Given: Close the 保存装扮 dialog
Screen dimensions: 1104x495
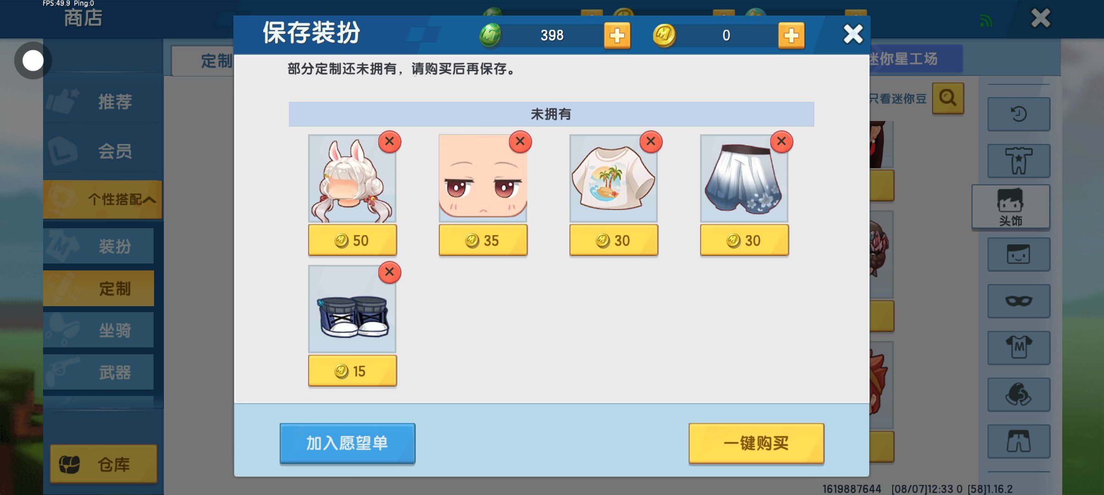Looking at the screenshot, I should pos(853,34).
